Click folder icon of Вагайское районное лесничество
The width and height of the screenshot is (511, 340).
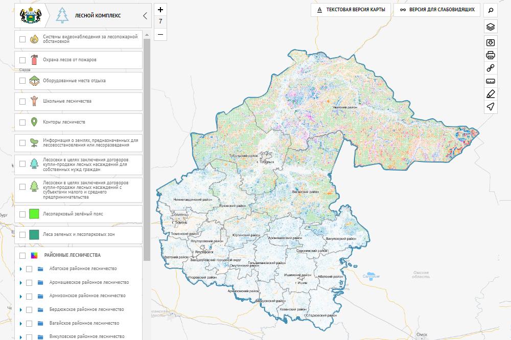click(40, 323)
